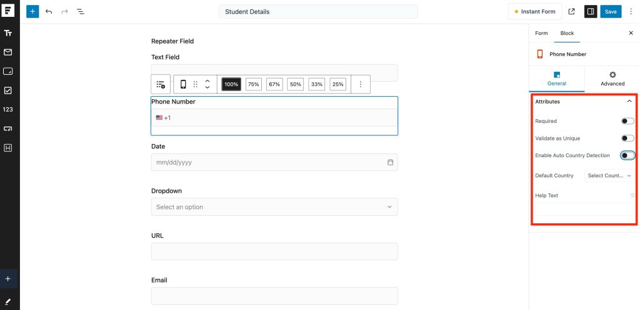Click the block inserter plus icon
This screenshot has width=640, height=310.
pyautogui.click(x=32, y=12)
